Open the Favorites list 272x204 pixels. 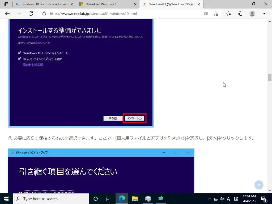tap(228, 14)
